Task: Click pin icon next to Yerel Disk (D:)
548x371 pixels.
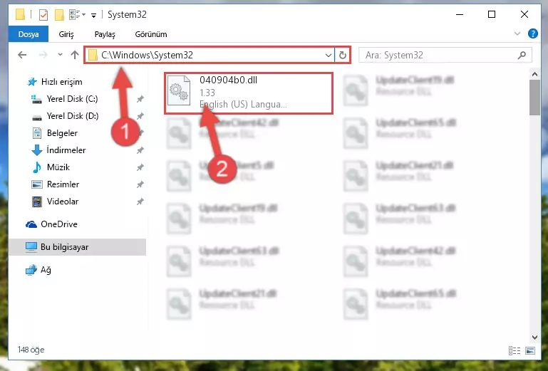Action: point(140,116)
